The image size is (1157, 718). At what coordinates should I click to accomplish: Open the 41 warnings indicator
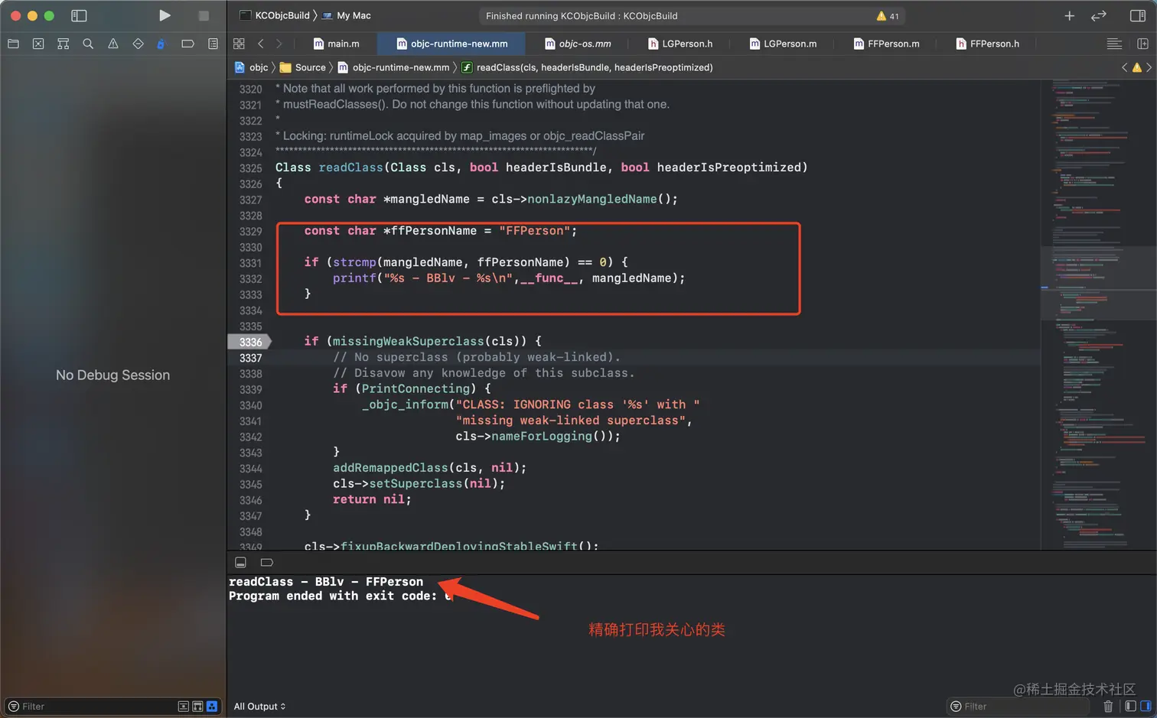[x=888, y=16]
